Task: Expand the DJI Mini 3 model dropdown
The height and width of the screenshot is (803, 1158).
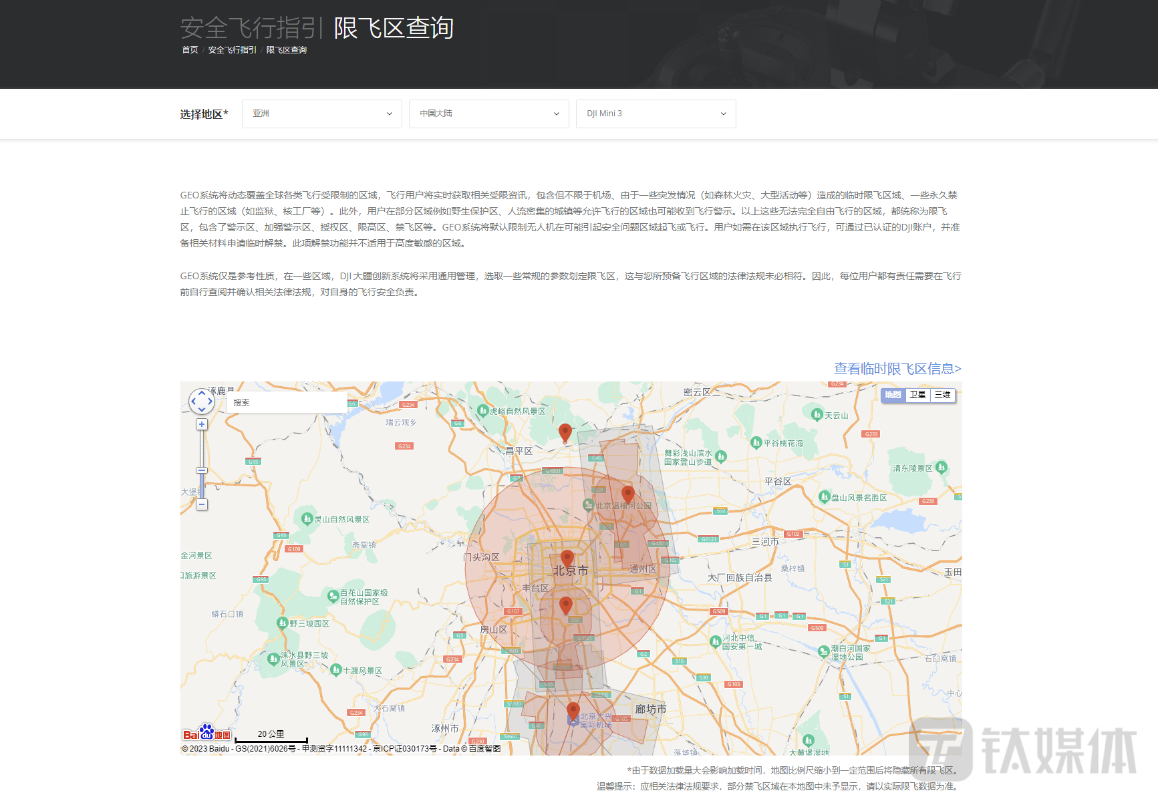Action: tap(656, 114)
